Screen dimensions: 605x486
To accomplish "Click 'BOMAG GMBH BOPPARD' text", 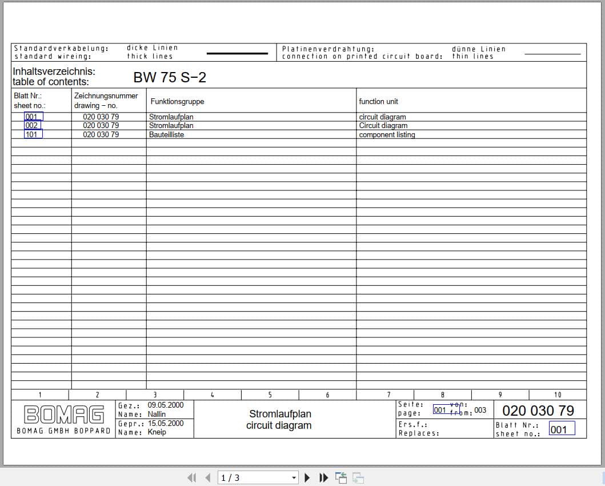I will click(x=63, y=431).
